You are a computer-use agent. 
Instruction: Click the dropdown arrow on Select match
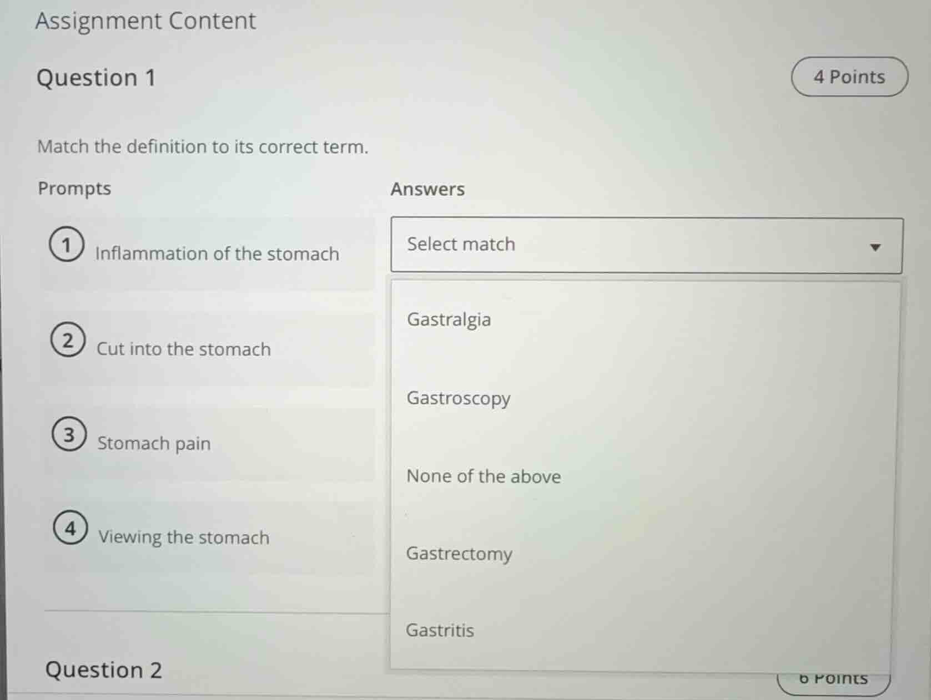tap(876, 247)
